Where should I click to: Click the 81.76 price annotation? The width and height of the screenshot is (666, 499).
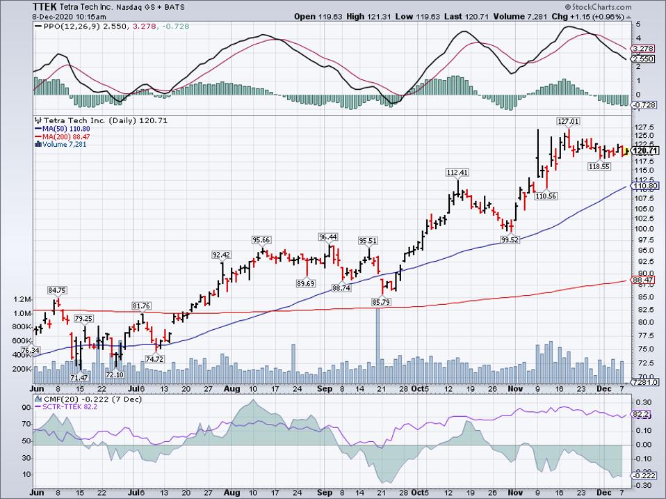point(141,306)
